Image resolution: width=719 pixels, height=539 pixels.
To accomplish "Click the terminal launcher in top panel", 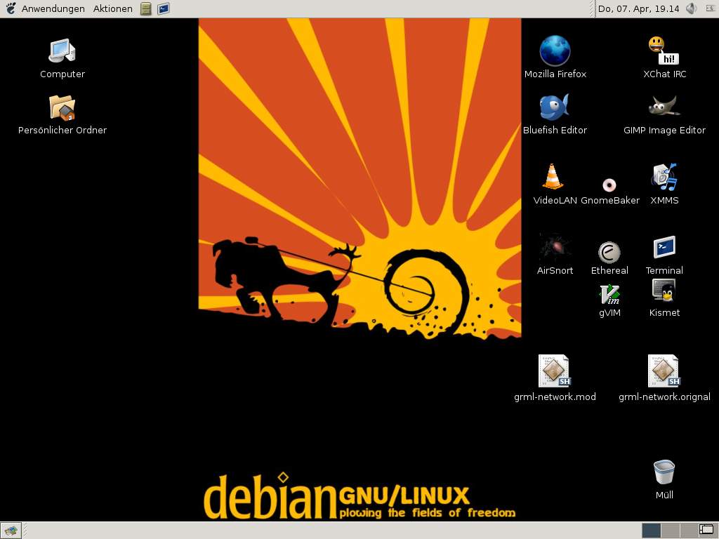I will click(163, 8).
